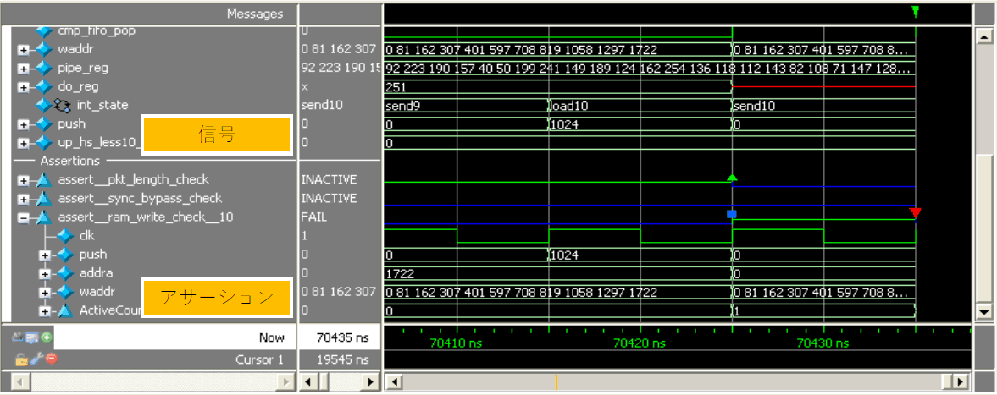Click the blue square assertion marker

pos(732,215)
